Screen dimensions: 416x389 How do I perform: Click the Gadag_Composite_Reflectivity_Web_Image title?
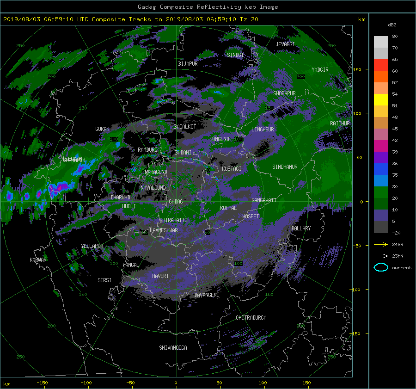208,7
